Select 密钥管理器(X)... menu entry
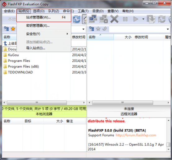 pos(44,26)
